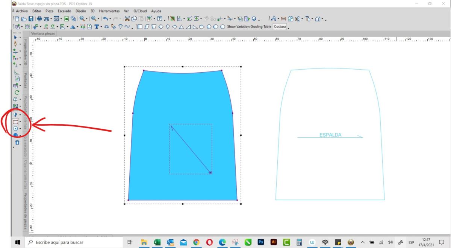
Task: Click the Undo arrow icon
Action: pos(106,18)
